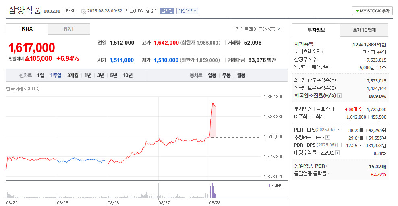Click the 목표주가 label
The height and width of the screenshot is (206, 398).
coord(325,109)
